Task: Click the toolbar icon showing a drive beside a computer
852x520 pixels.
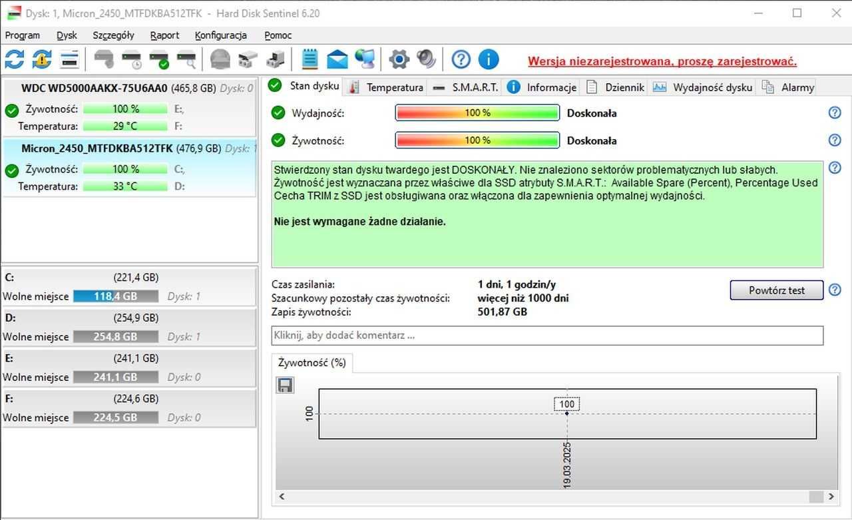Action: pyautogui.click(x=275, y=59)
